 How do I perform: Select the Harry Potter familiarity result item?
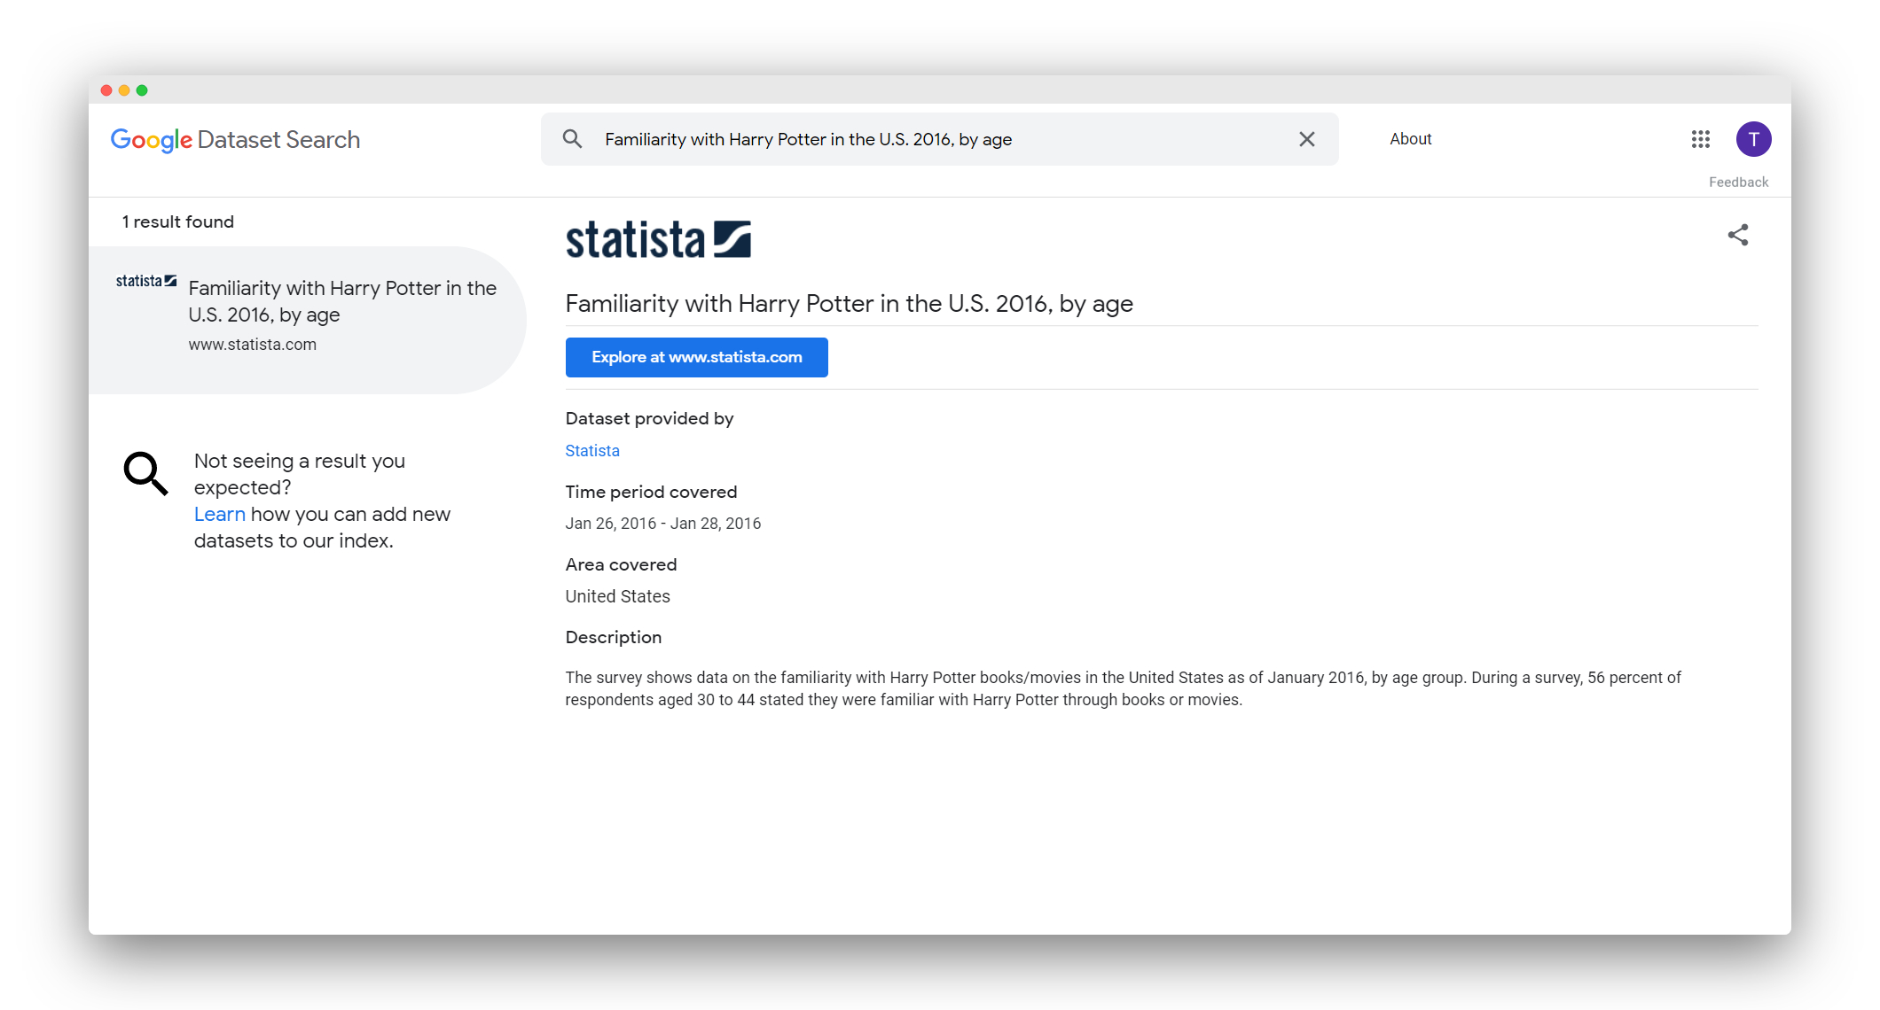pos(341,301)
